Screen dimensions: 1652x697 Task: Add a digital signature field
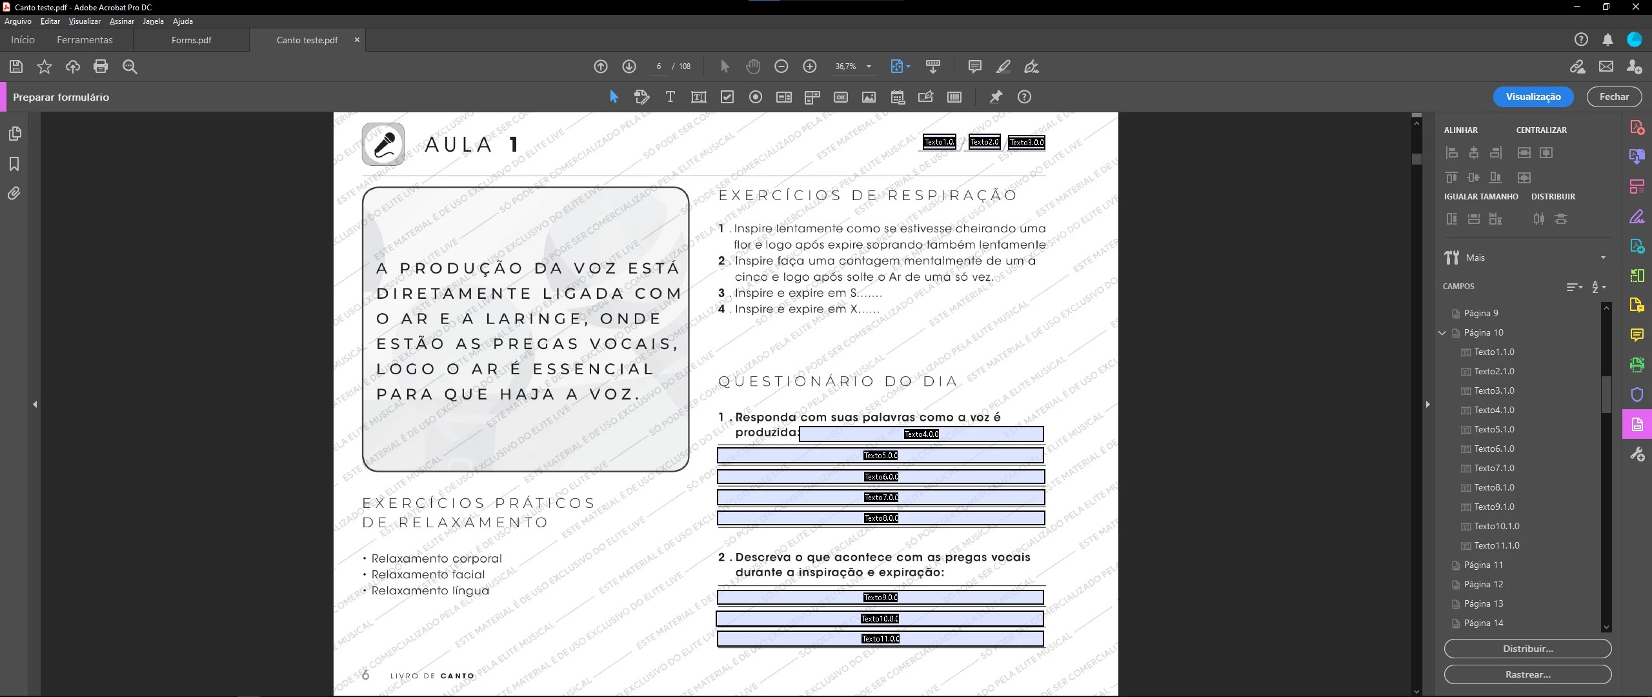(x=926, y=97)
